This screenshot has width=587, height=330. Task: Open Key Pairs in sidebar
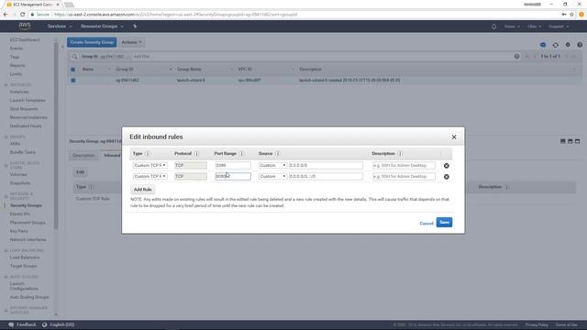click(18, 231)
